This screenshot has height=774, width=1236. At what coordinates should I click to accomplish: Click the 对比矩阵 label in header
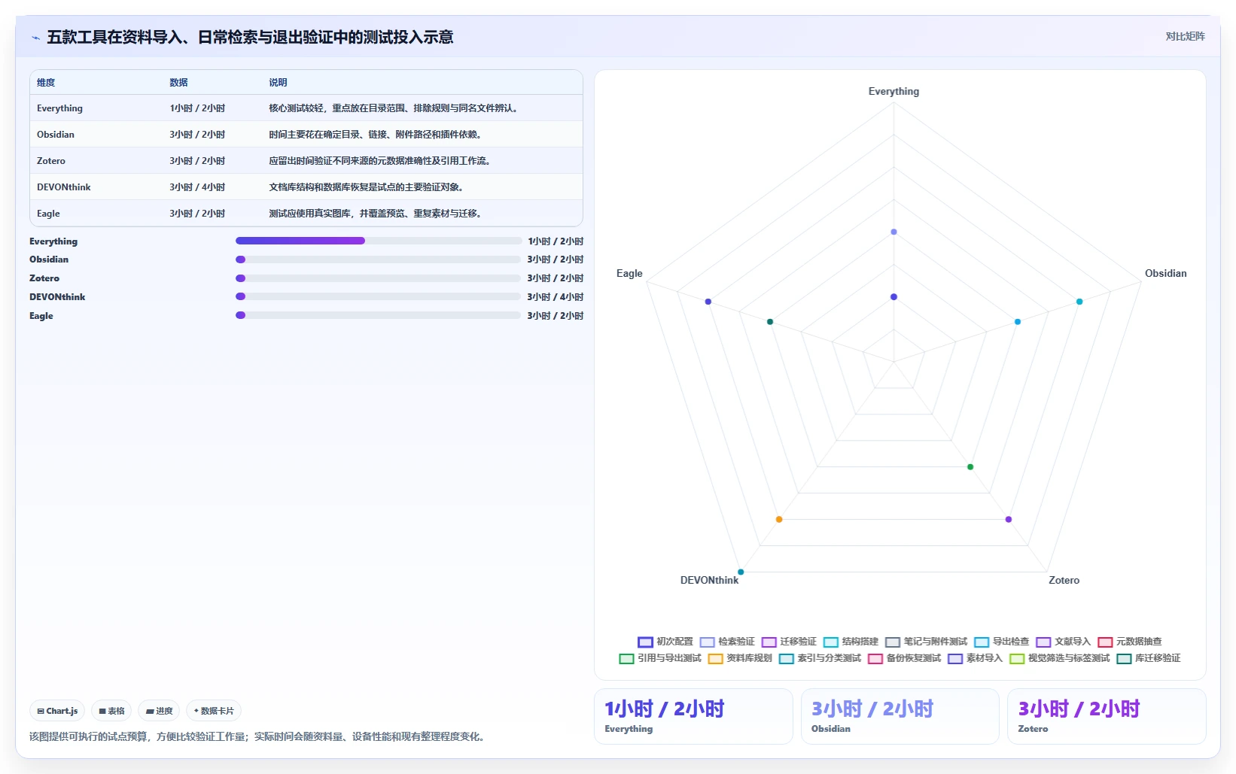(1185, 36)
